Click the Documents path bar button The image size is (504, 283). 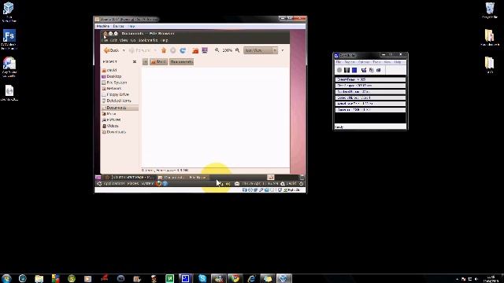coord(182,61)
